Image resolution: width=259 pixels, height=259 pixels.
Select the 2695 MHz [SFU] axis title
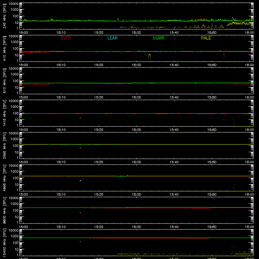pyautogui.click(x=5, y=146)
